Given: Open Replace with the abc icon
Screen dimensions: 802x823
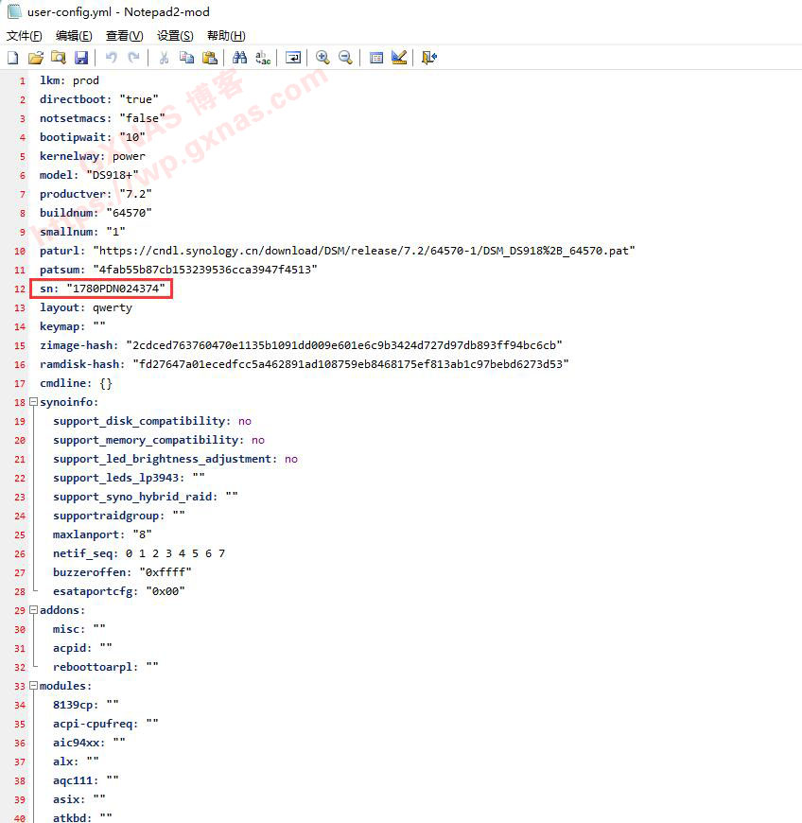Looking at the screenshot, I should pyautogui.click(x=263, y=58).
